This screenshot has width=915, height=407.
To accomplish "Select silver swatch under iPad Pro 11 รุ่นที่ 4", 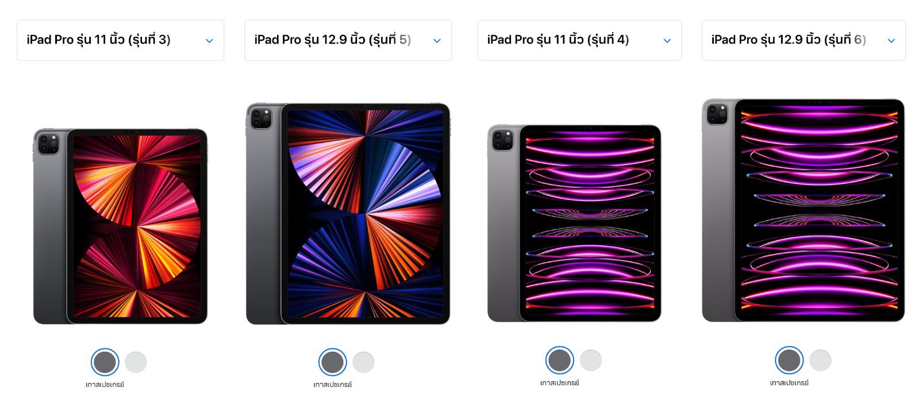I will (591, 360).
